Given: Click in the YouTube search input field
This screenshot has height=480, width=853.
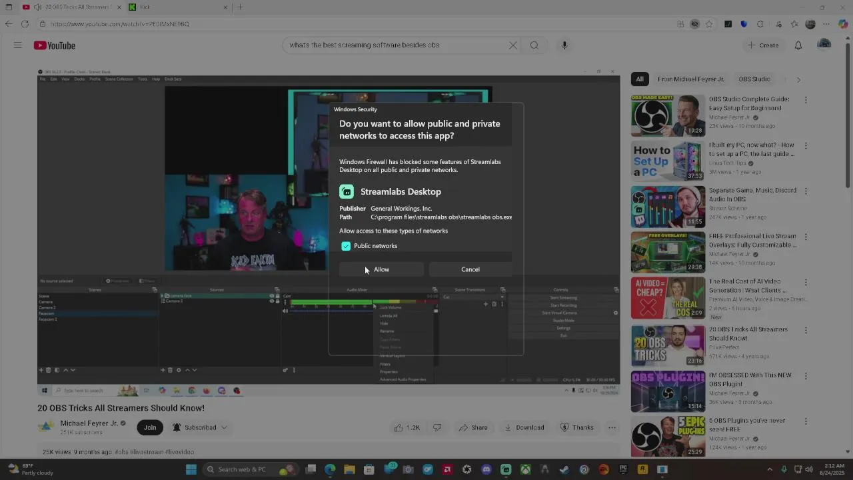Looking at the screenshot, I should coord(397,45).
